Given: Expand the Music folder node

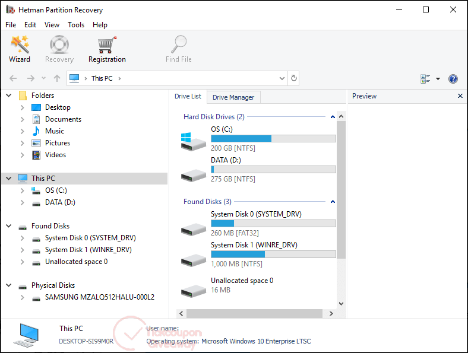Looking at the screenshot, I should [x=22, y=131].
